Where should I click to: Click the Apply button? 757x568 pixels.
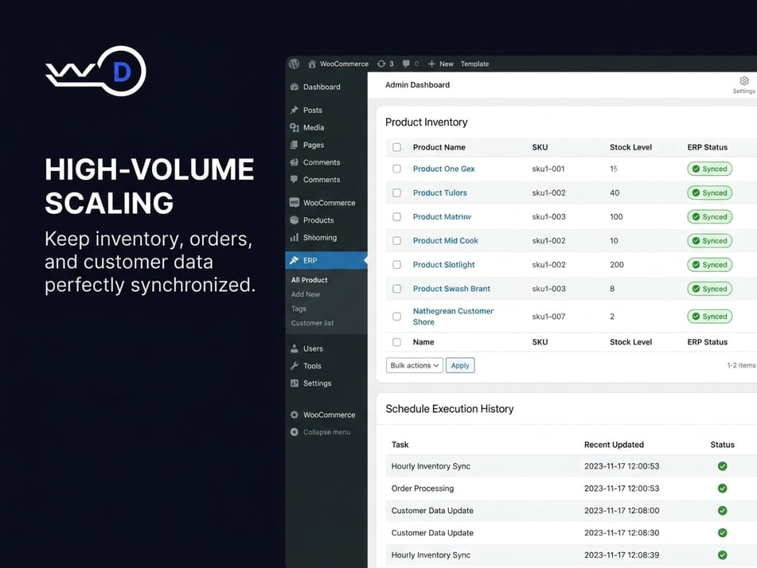[460, 366]
